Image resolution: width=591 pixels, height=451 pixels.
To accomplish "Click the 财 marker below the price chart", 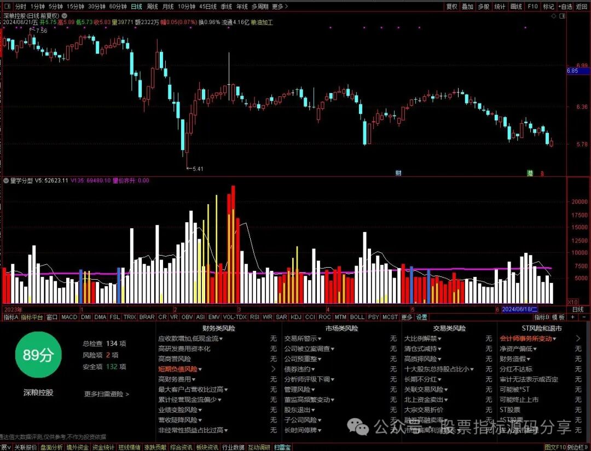I will pyautogui.click(x=399, y=173).
